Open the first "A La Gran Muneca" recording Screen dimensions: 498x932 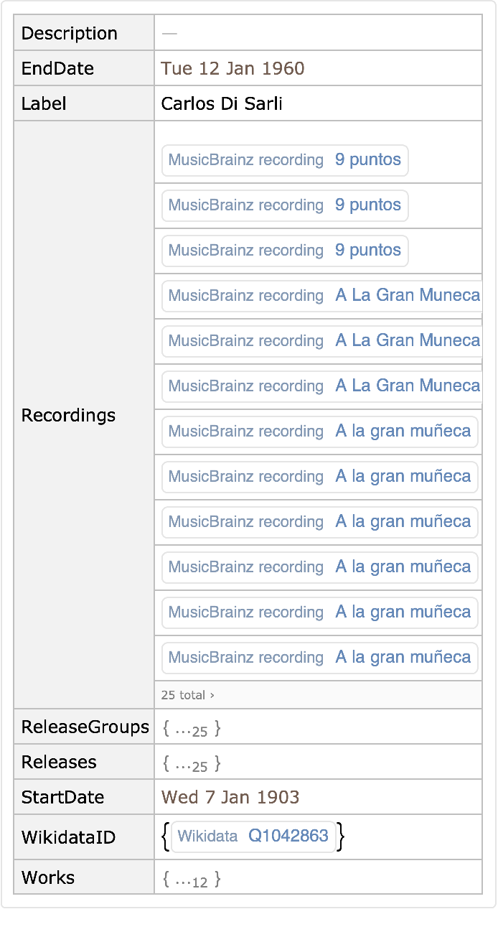point(321,296)
